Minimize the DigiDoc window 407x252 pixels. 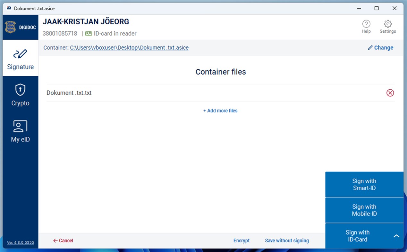pos(359,8)
